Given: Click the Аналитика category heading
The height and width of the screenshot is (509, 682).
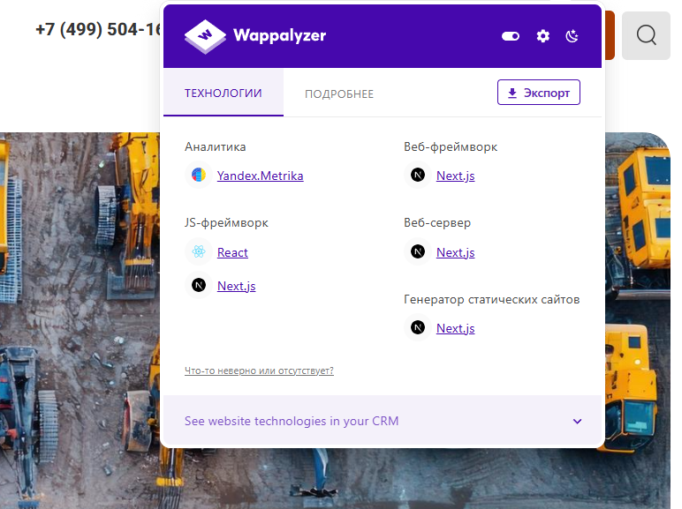Looking at the screenshot, I should click(216, 146).
